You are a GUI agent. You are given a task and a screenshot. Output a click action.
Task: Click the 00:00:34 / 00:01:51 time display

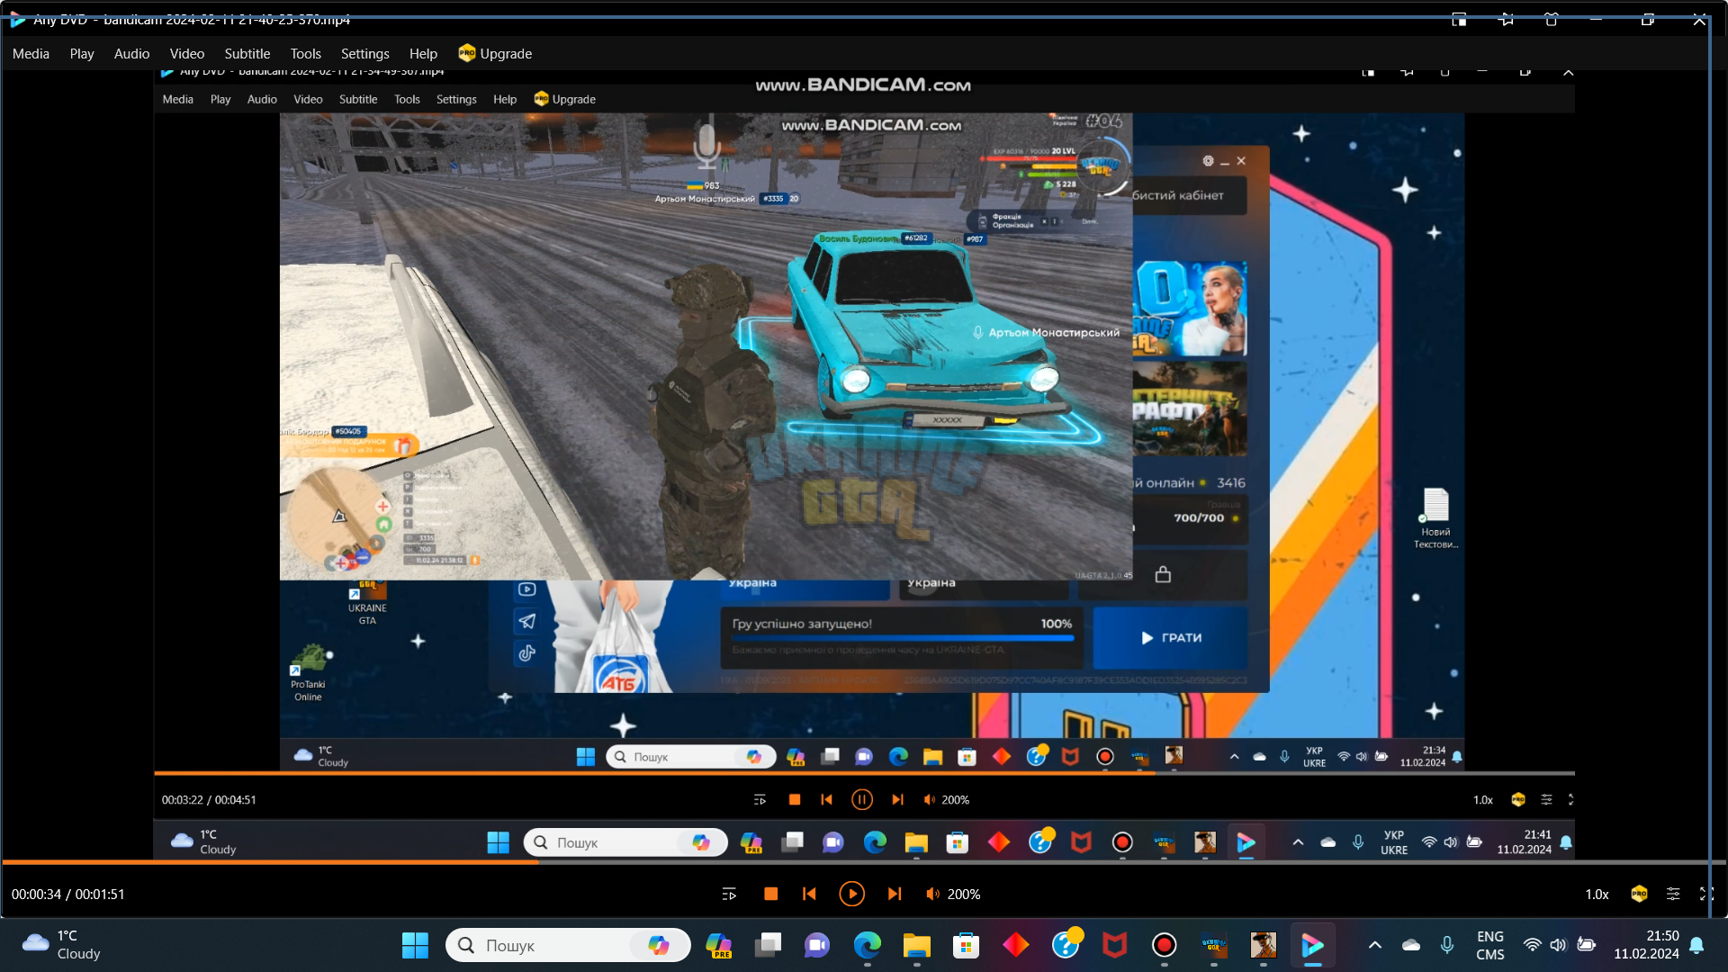click(x=68, y=895)
